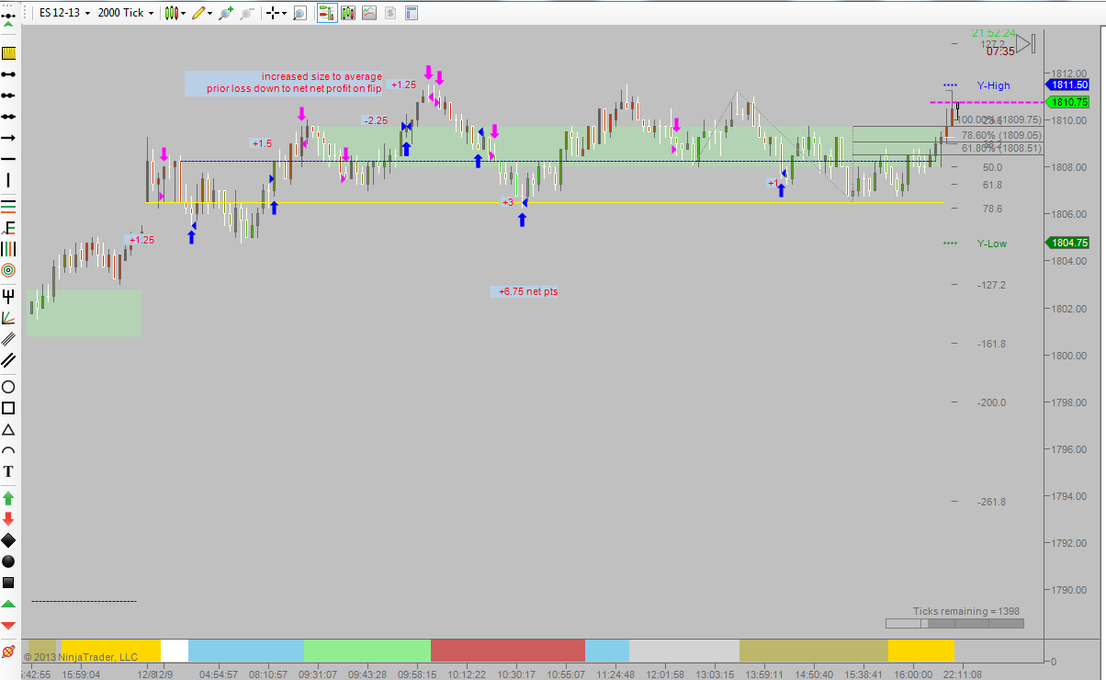The image size is (1106, 680).
Task: Select the red Triangle Down marker tool
Action: click(x=8, y=625)
